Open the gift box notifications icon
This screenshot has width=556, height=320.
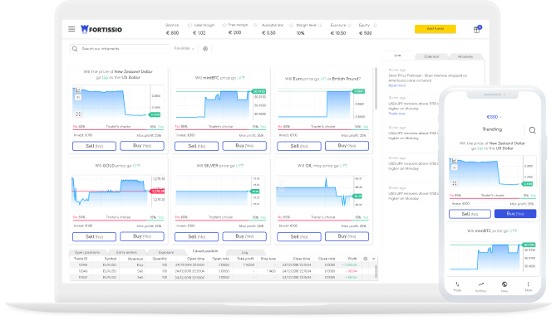click(x=477, y=30)
